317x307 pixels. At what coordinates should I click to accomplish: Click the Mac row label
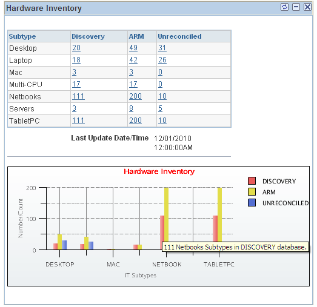[x=16, y=72]
